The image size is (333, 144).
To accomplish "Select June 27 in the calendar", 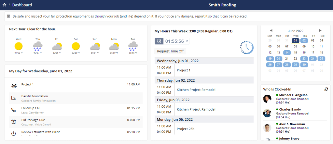I will click(x=278, y=65).
